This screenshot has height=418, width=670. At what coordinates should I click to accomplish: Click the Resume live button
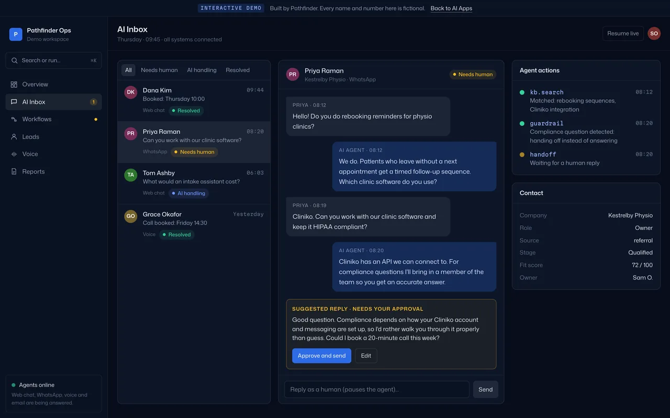623,33
